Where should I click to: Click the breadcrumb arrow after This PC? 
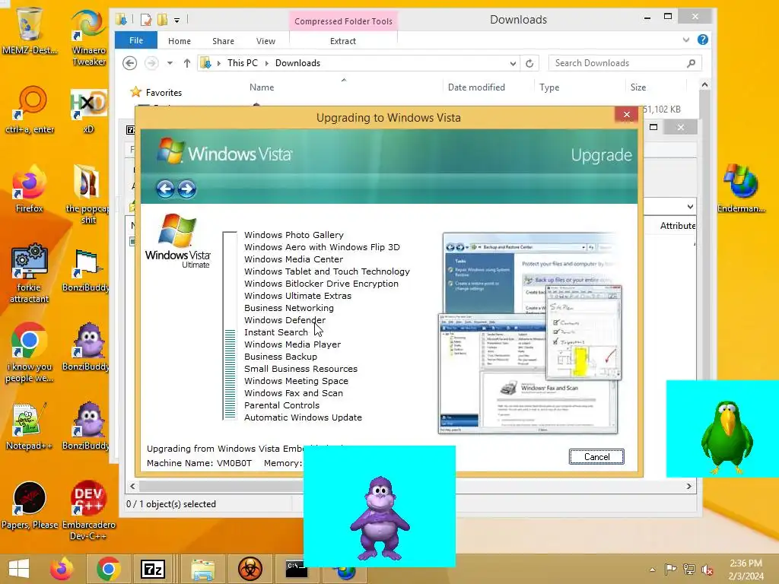pyautogui.click(x=267, y=63)
